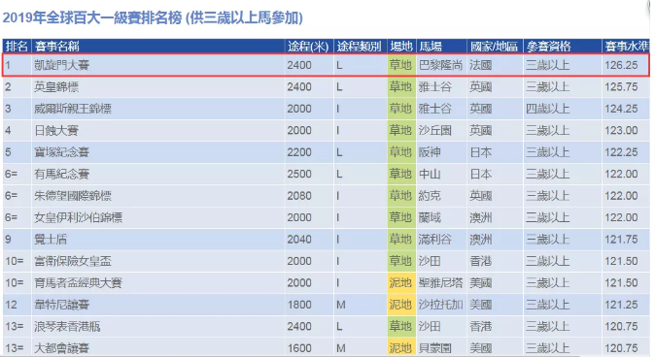This screenshot has width=656, height=357.
Task: Select the 寶塚紀念賽 row
Action: point(326,152)
